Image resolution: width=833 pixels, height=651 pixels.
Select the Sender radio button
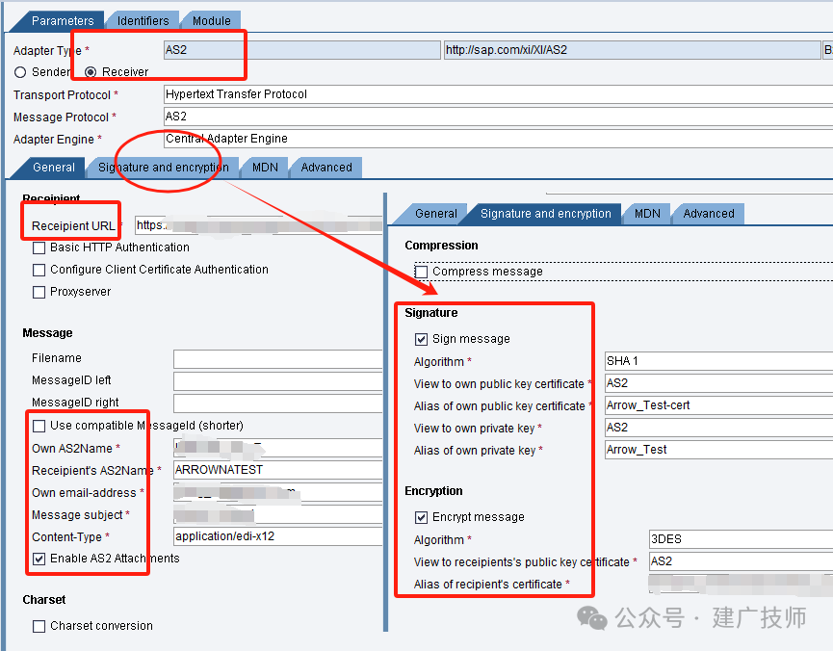[20, 72]
